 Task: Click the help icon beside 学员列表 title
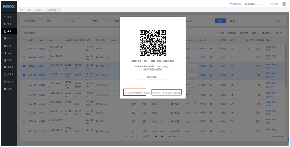click(35, 33)
